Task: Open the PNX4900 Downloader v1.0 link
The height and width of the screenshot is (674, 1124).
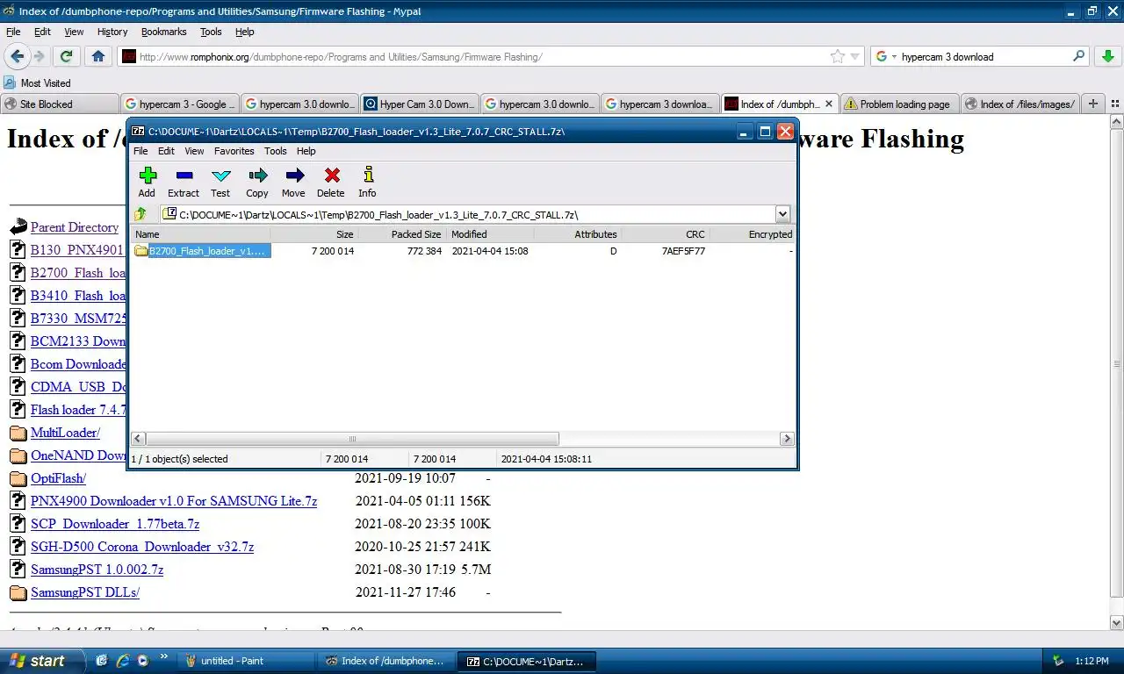Action: 174,501
